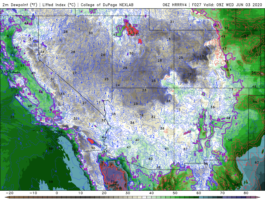Click the "62" dewpoint value on map

[257, 163]
